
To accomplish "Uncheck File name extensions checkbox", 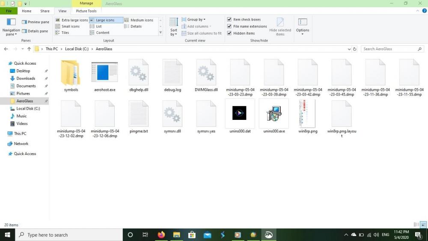I will click(x=229, y=27).
